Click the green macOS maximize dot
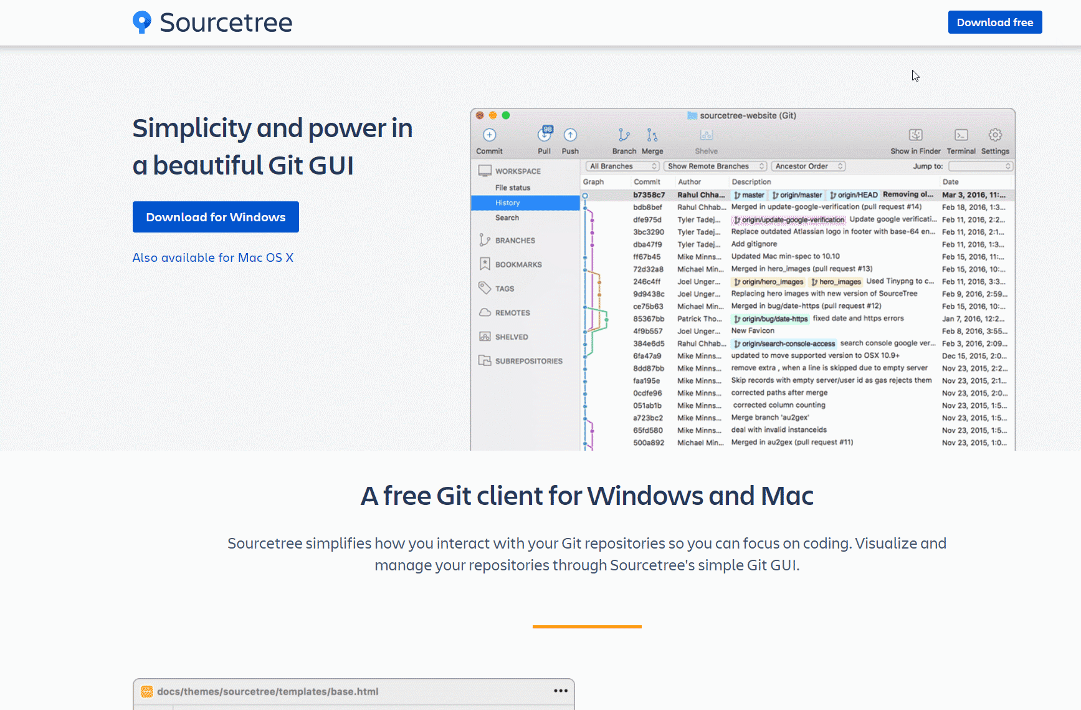1081x710 pixels. (x=506, y=115)
